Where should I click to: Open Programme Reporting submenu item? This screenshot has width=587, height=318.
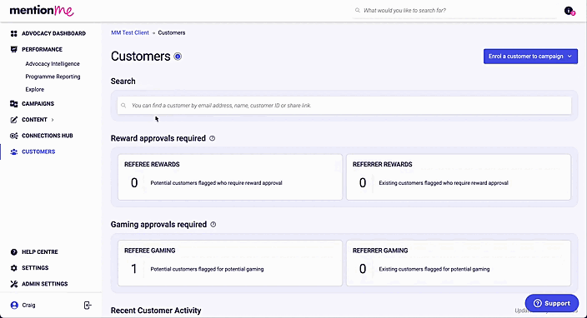coord(53,77)
